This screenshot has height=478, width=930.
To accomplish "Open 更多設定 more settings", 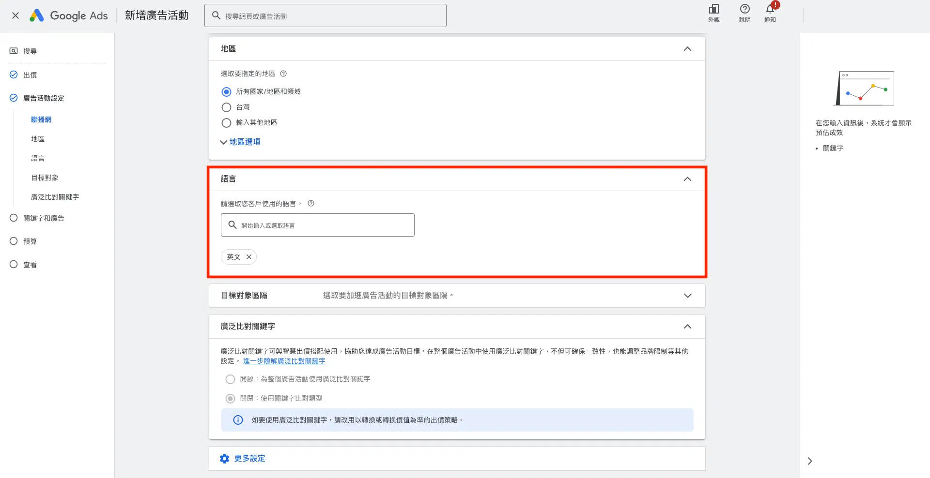I will coord(249,458).
